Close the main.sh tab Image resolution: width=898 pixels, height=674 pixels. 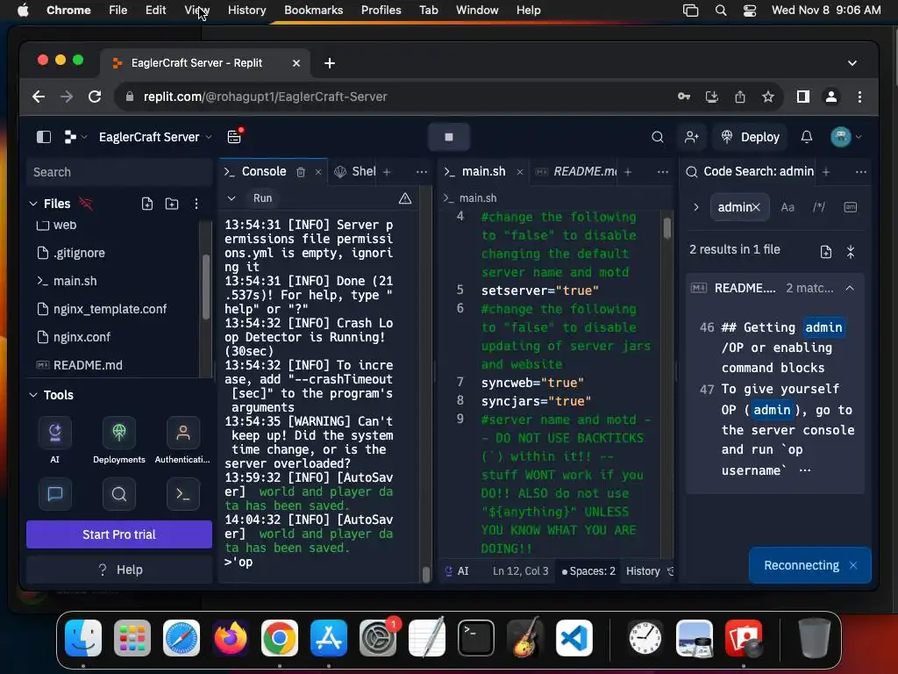pyautogui.click(x=519, y=172)
